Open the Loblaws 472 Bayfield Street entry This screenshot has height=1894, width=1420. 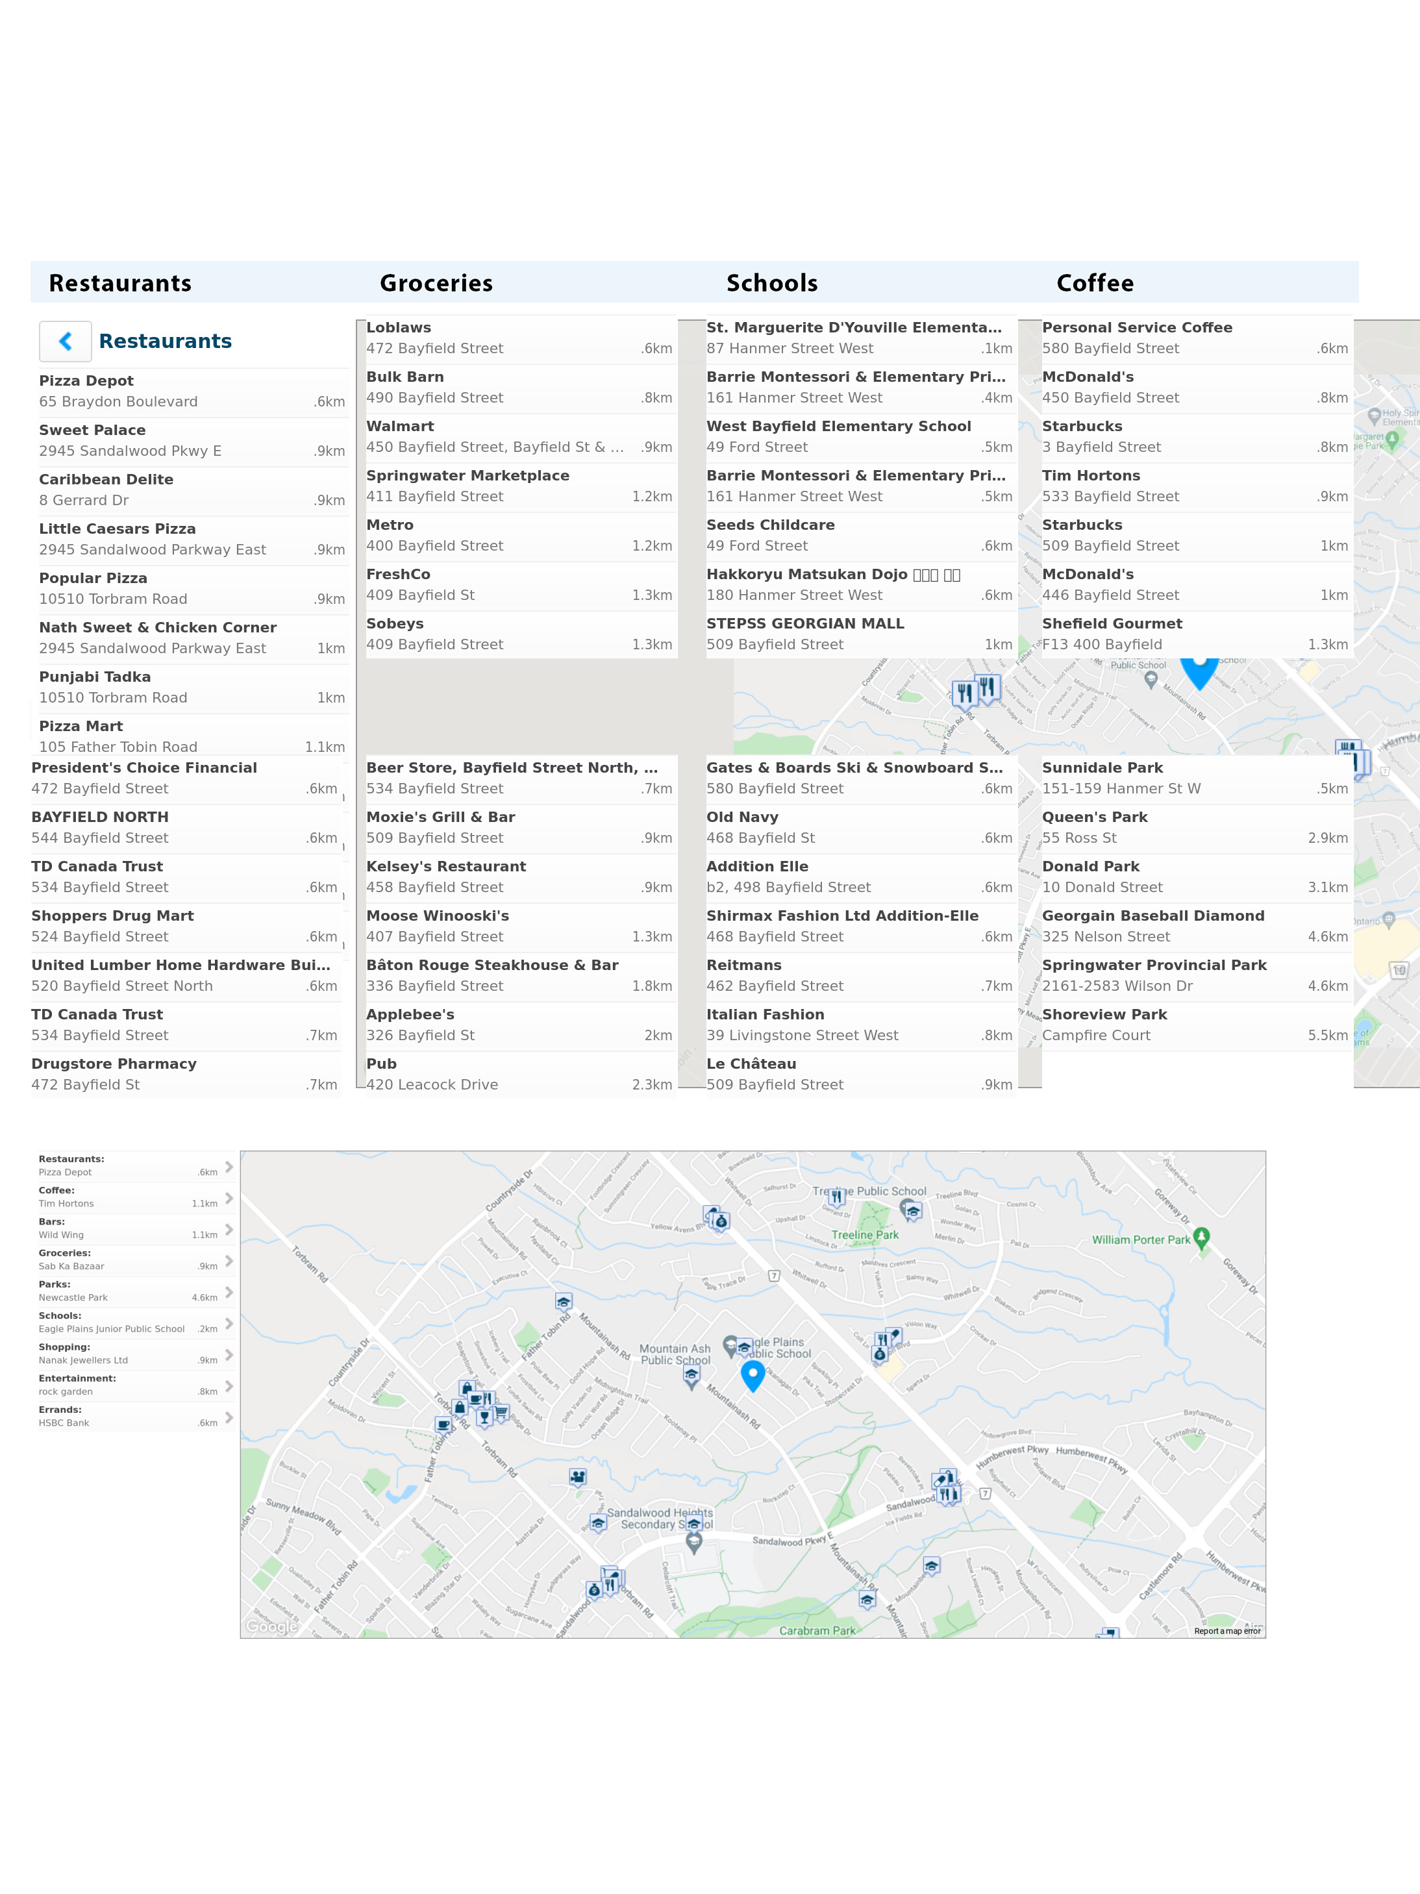518,338
